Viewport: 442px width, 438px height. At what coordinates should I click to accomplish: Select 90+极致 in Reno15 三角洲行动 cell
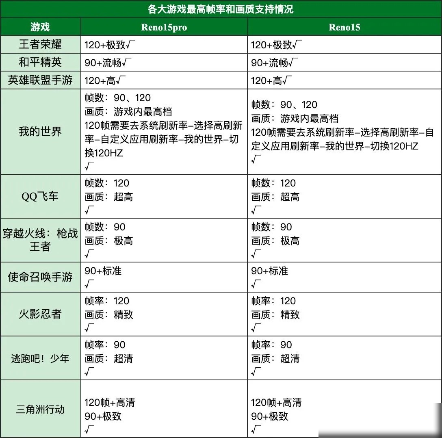[269, 416]
